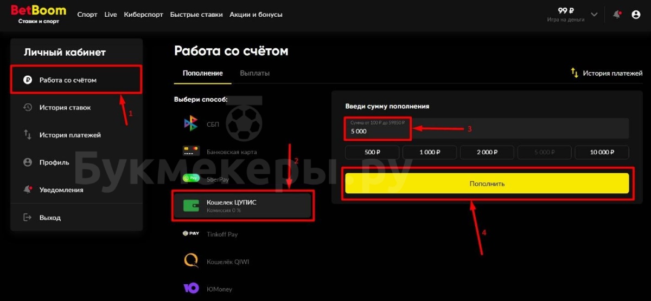
Task: Choose the Банковская карта card icon
Action: coord(190,152)
